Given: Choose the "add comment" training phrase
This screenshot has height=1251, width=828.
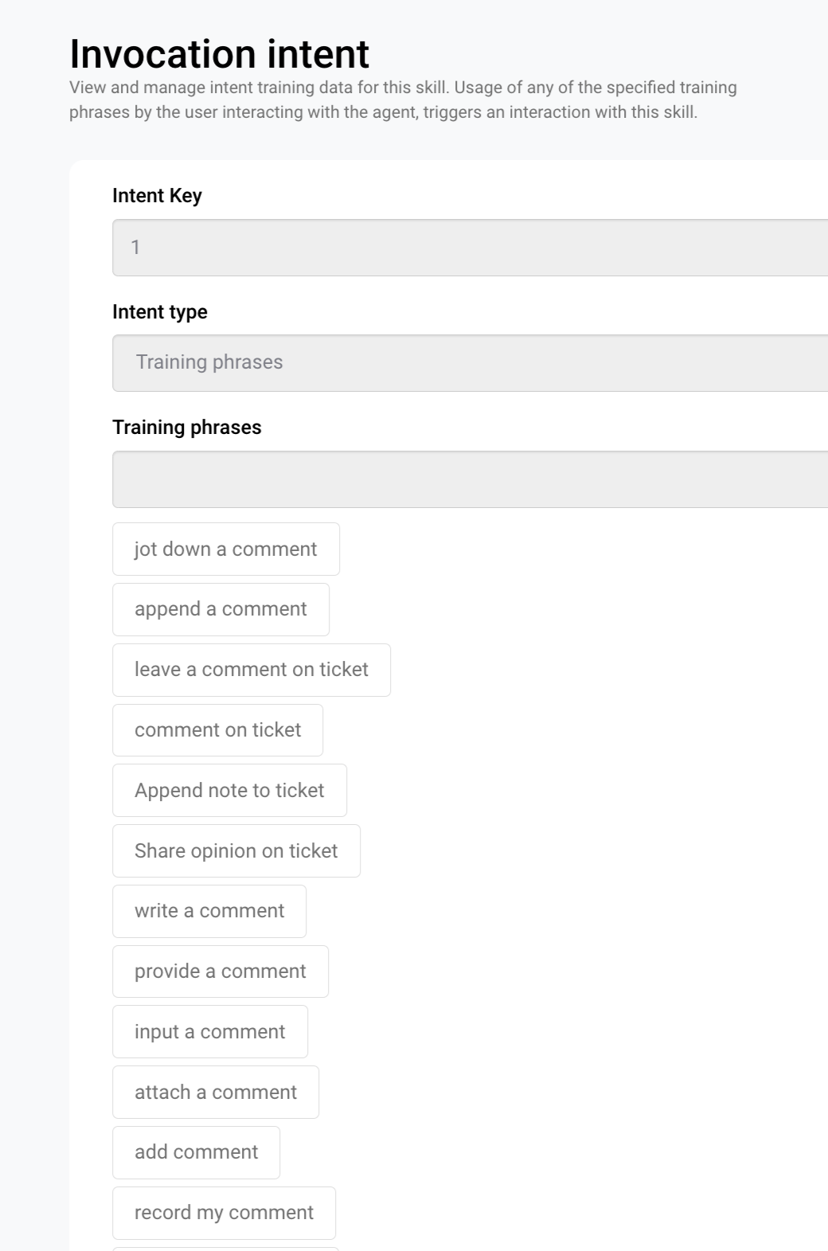Looking at the screenshot, I should coord(196,1152).
